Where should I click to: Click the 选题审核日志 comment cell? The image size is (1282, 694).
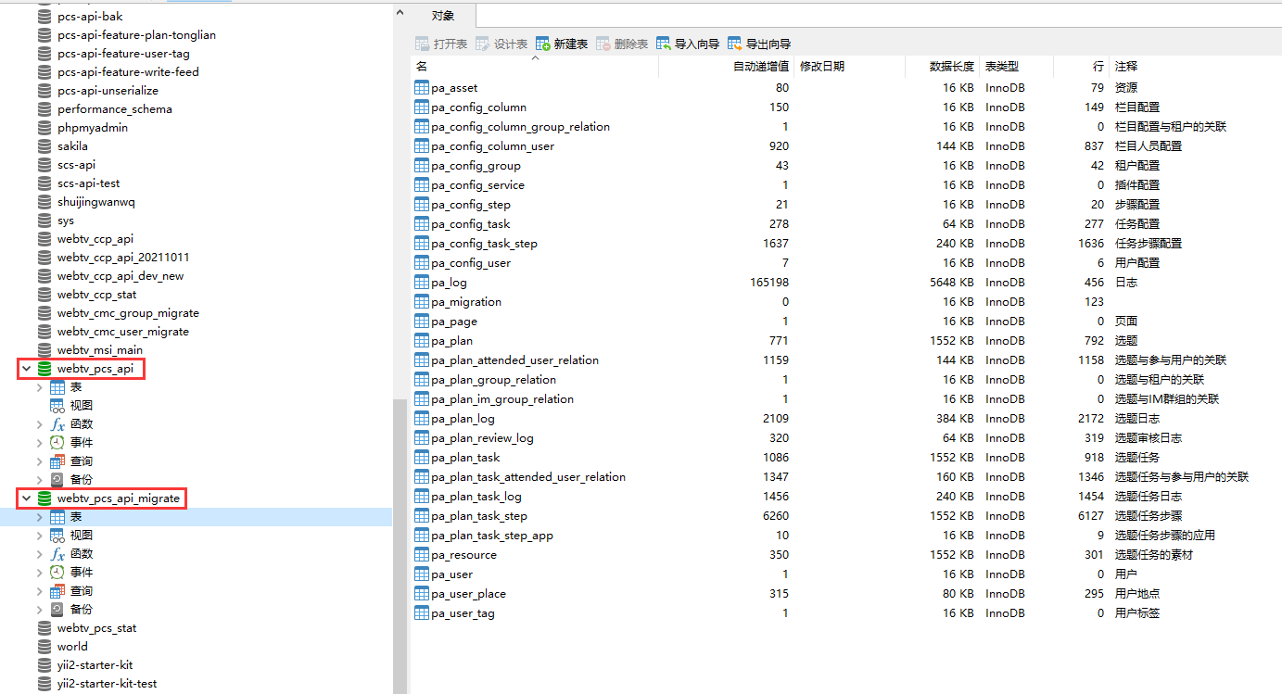point(1149,438)
